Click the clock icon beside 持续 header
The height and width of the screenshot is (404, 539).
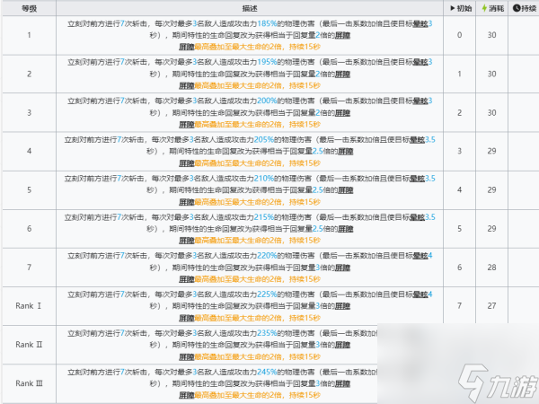[x=517, y=8]
